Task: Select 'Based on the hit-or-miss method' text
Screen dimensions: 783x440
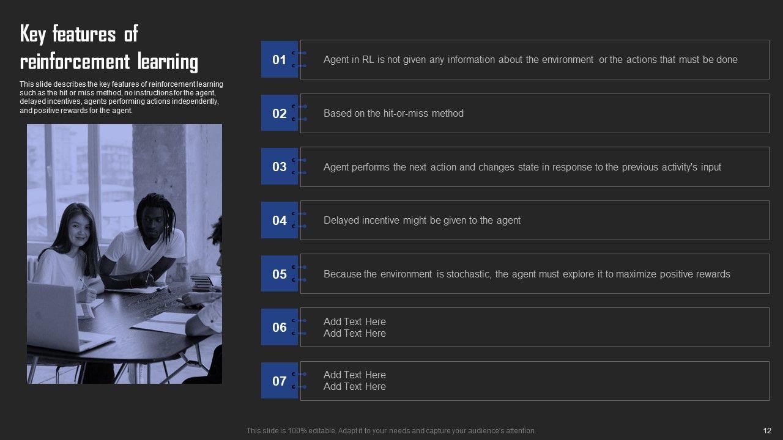Action: 393,113
